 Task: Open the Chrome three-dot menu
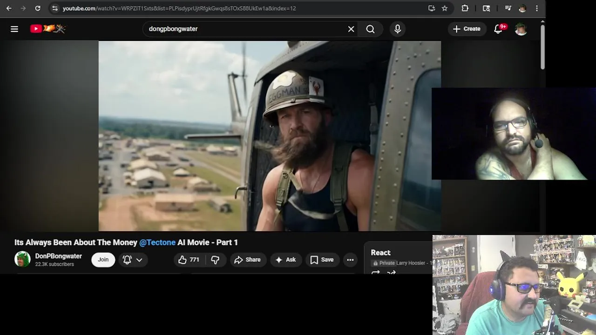537,8
